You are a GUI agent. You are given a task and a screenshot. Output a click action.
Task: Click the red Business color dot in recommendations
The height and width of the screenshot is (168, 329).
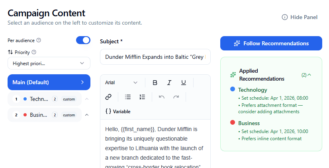pyautogui.click(x=233, y=122)
